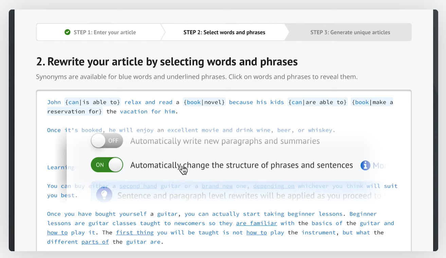Click the "Automatically write new paragraphs and summaries" label
The width and height of the screenshot is (446, 258).
[225, 141]
